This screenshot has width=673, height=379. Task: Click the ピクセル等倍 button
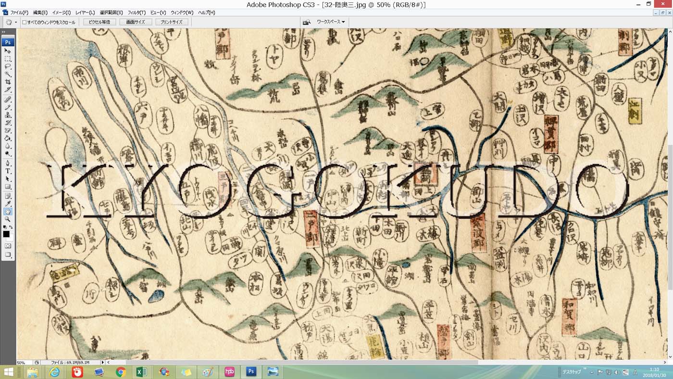(100, 22)
